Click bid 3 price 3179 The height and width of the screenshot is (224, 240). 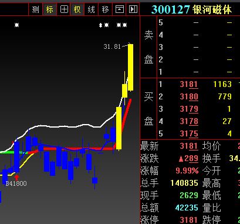click(189, 109)
